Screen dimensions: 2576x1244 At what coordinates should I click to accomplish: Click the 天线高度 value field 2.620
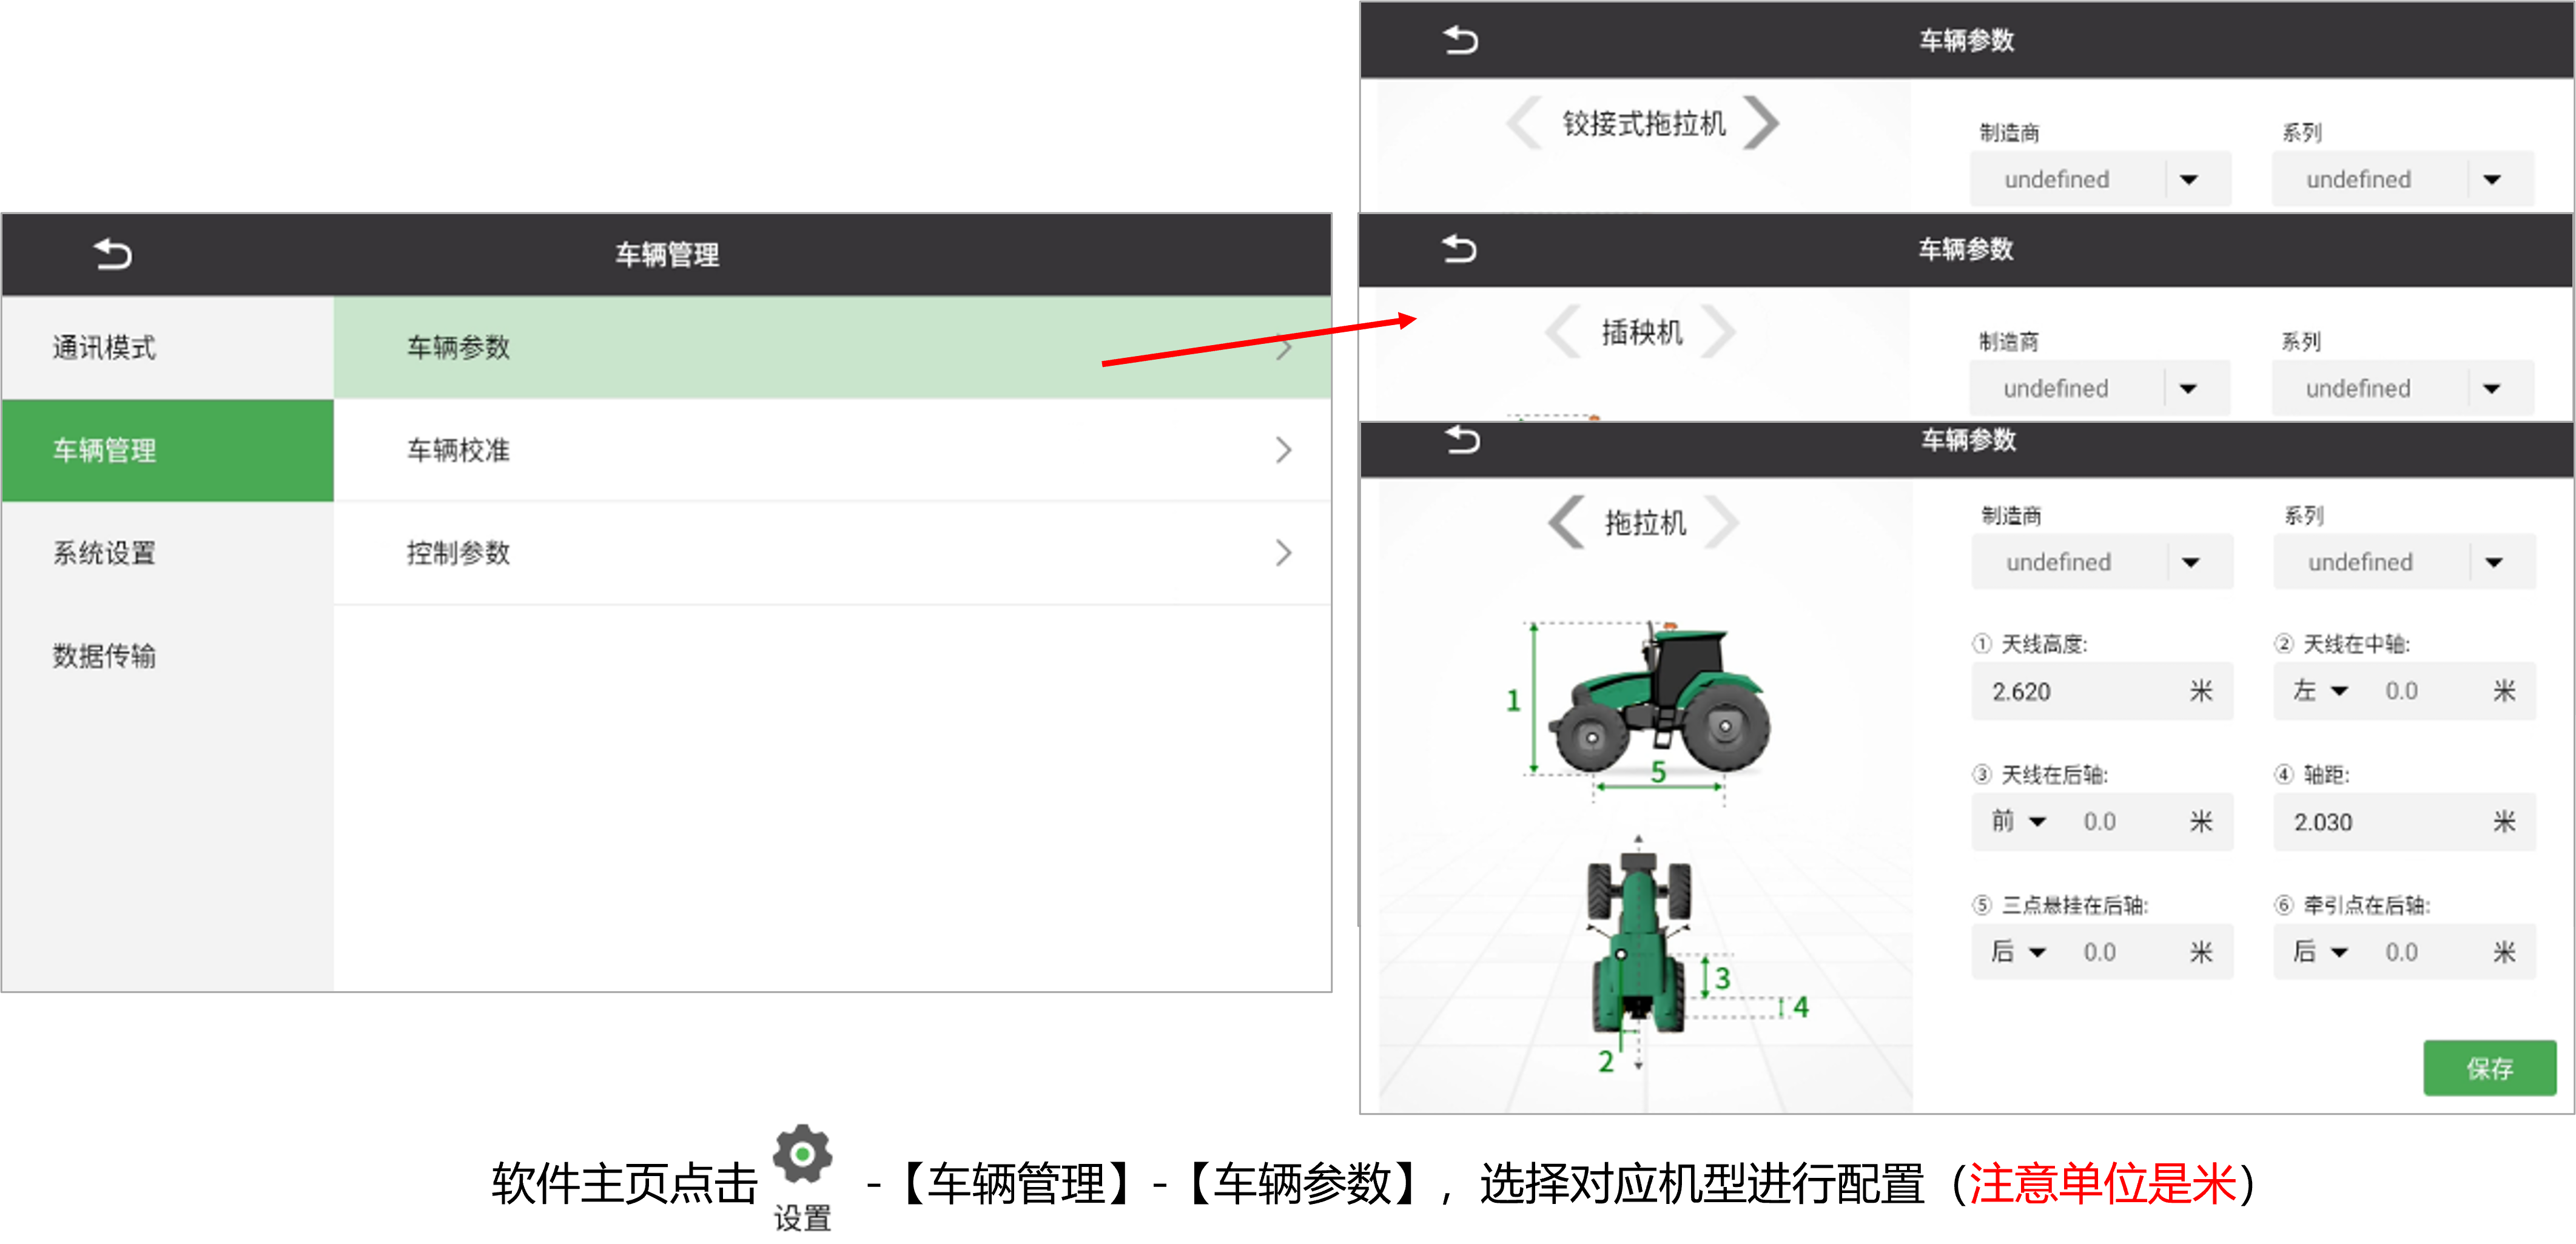pos(2102,691)
